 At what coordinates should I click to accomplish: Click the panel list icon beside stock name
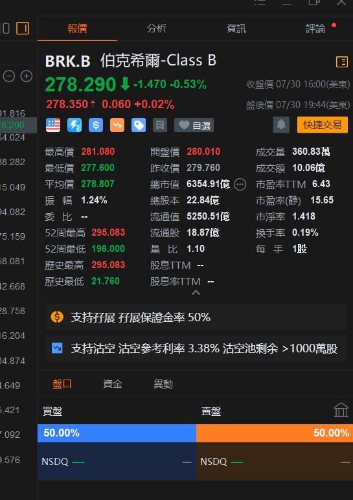(342, 62)
